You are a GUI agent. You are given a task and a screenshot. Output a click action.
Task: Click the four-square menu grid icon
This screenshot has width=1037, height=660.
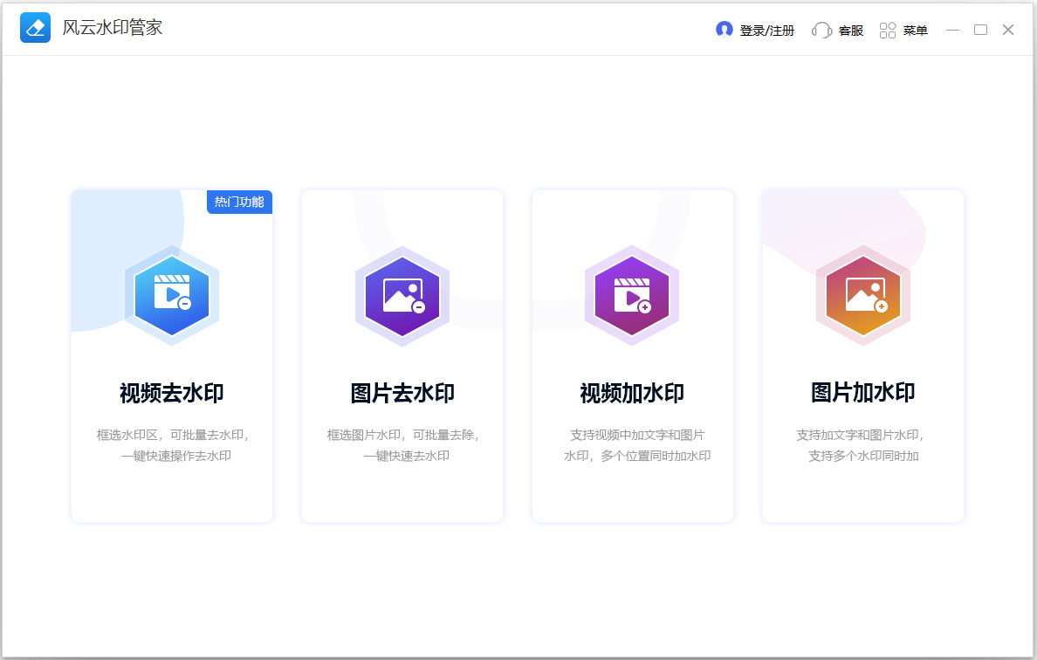pyautogui.click(x=888, y=31)
